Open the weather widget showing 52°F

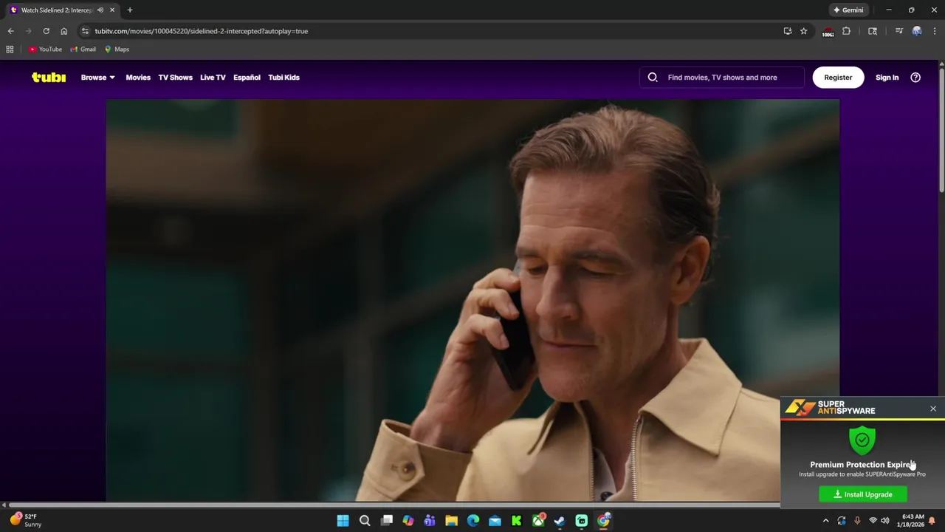[25, 520]
